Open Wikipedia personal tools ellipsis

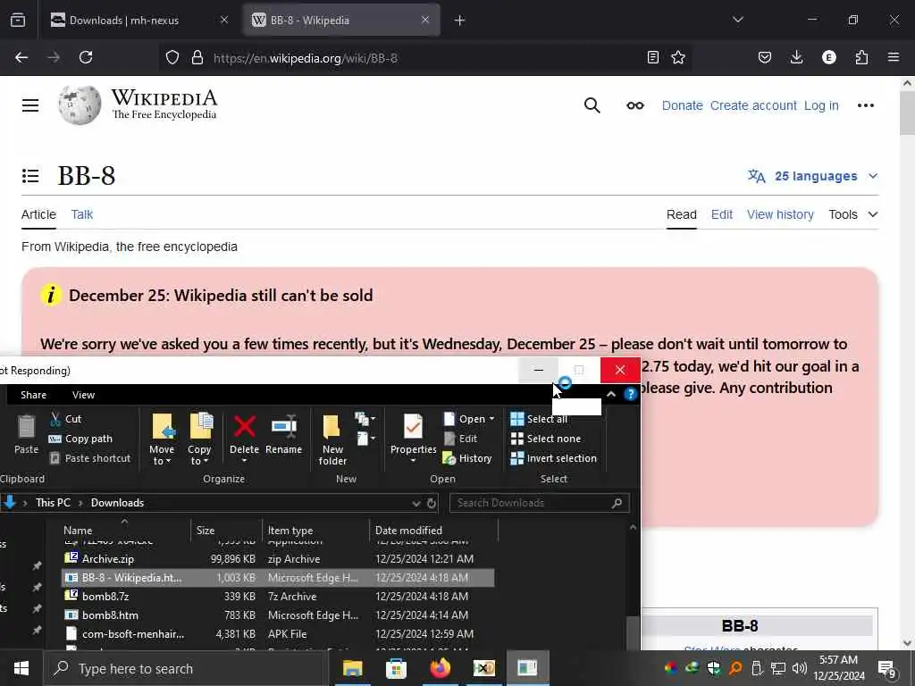pos(865,105)
